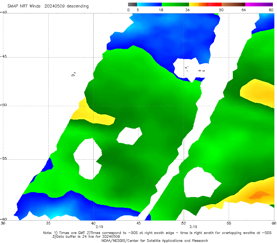Click the note "3)Data buffer is 24 hrs for 20240509"

click(86, 237)
